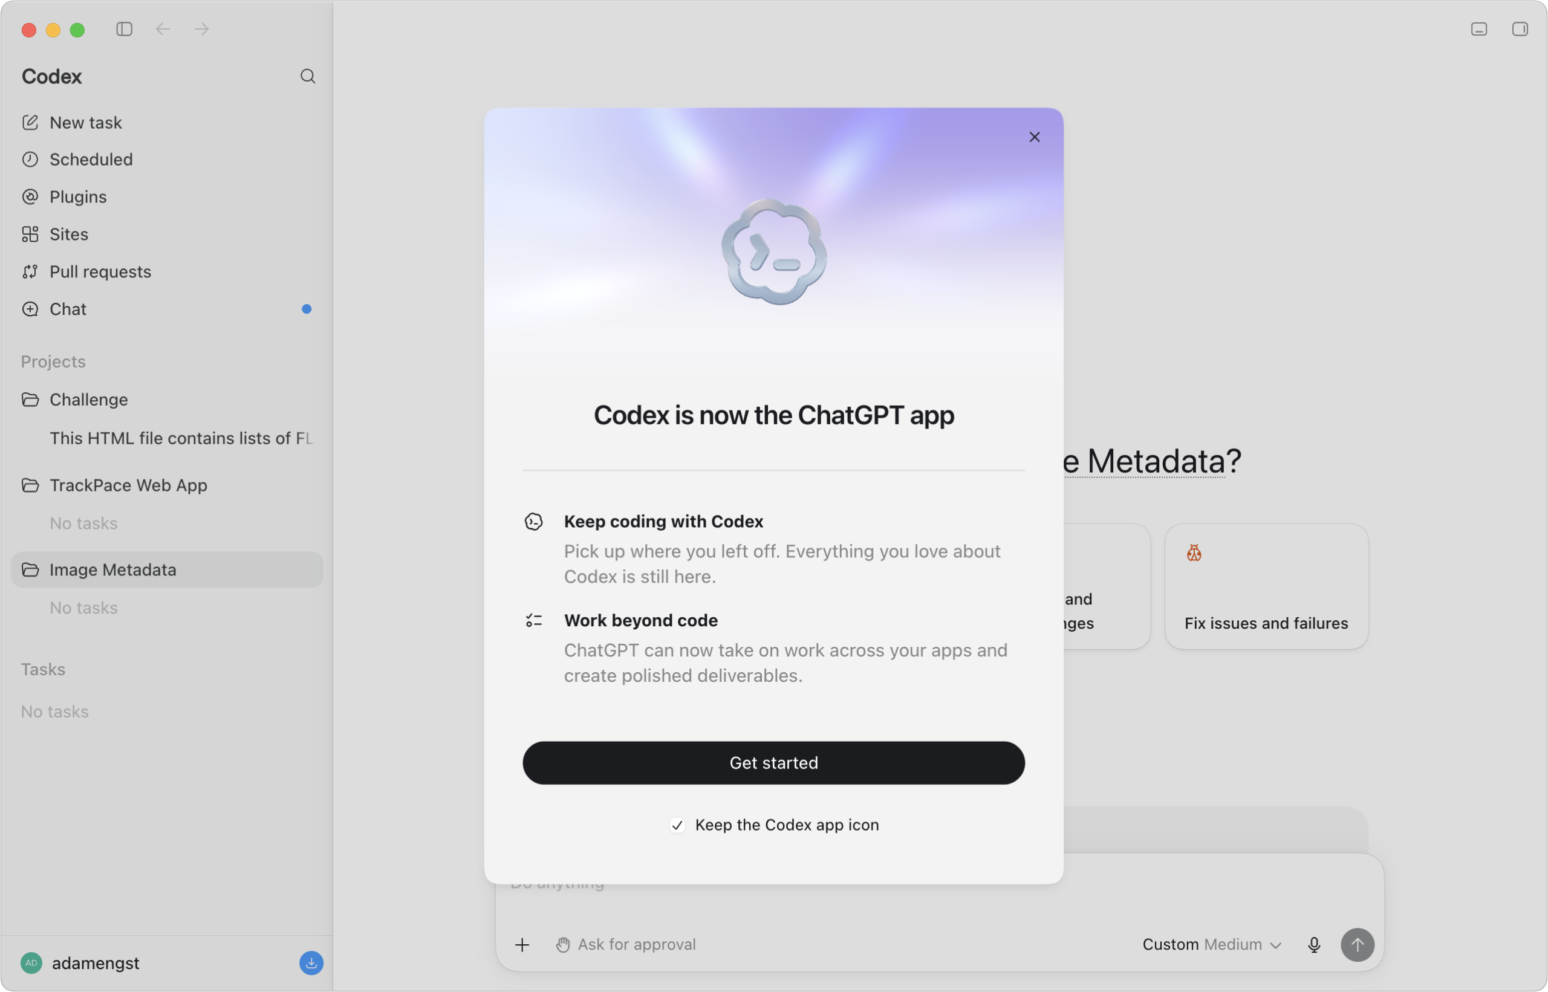Screen dimensions: 1548x992
Task: Toggle the Ask for approval mode
Action: pyautogui.click(x=626, y=944)
